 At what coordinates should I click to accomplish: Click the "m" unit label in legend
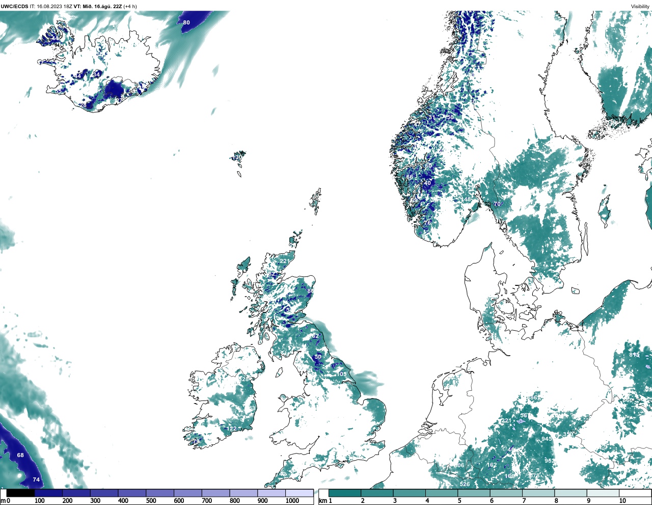[3, 501]
